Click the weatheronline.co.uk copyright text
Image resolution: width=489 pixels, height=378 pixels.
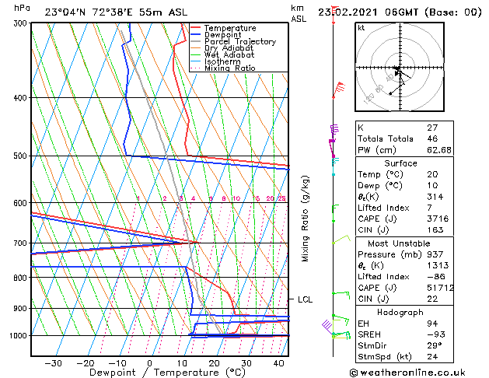click(x=407, y=373)
